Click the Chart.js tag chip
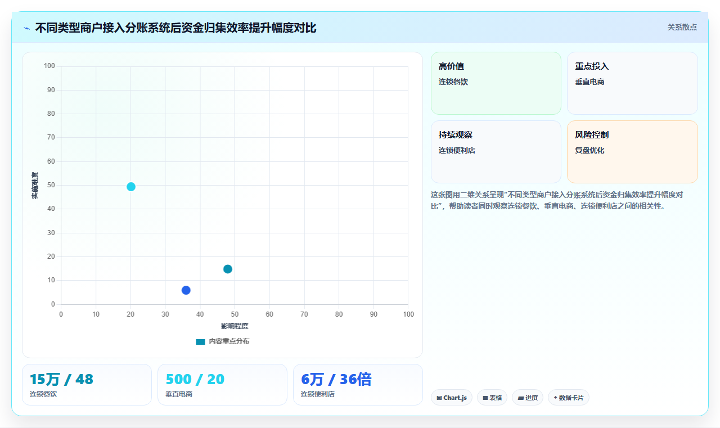This screenshot has width=720, height=428. coord(451,398)
